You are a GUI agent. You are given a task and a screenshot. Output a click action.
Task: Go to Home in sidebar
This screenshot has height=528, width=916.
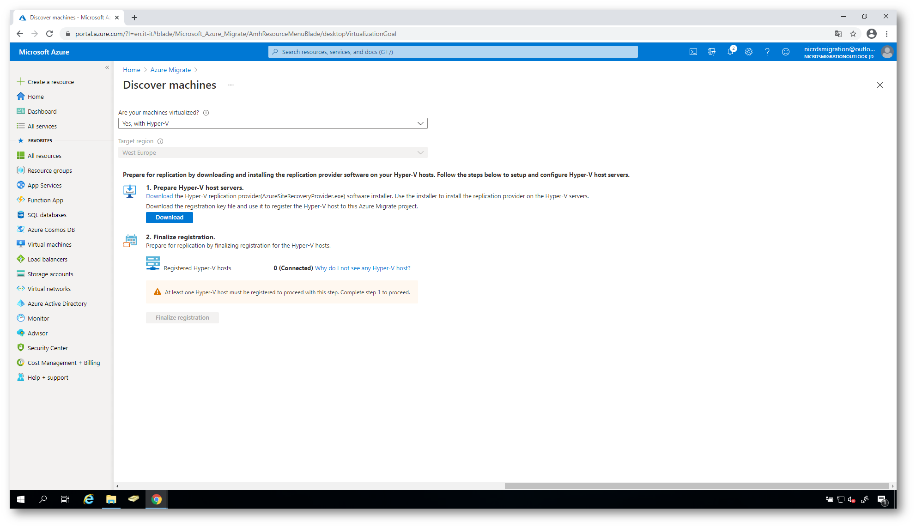36,97
